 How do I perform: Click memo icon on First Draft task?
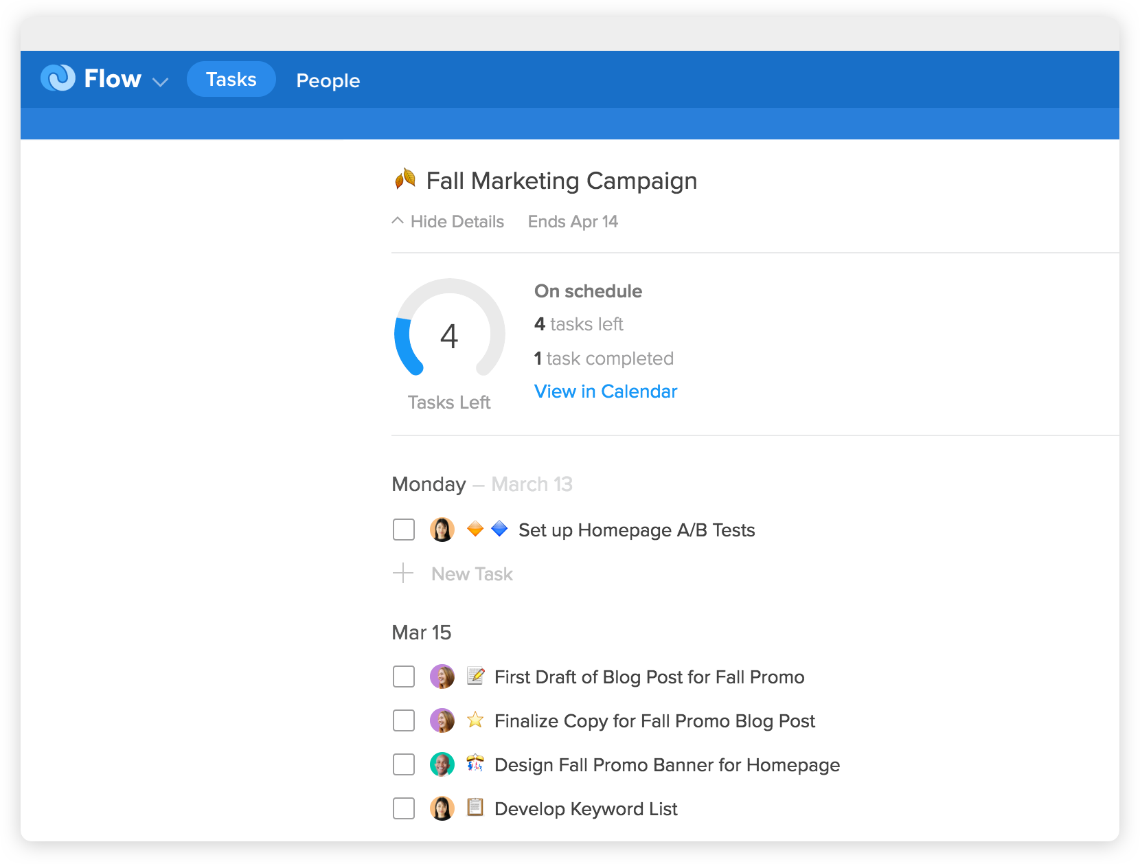475,676
